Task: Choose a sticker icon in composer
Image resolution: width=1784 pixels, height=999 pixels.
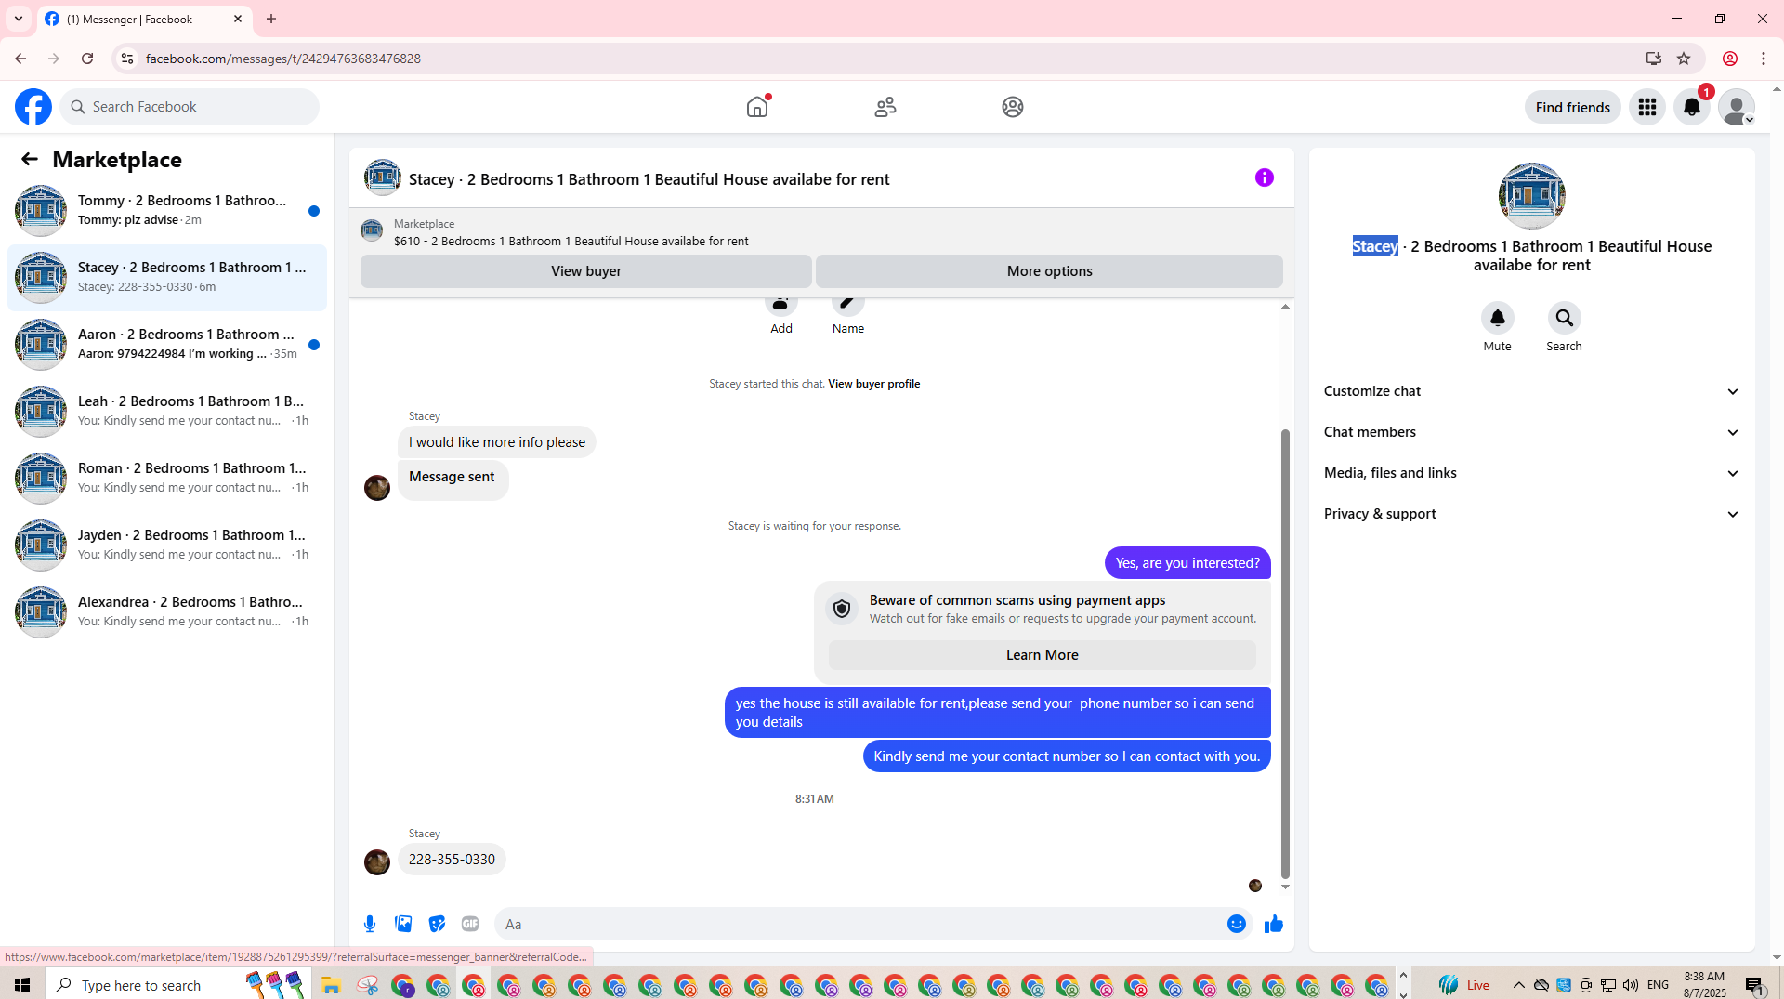Action: [437, 924]
